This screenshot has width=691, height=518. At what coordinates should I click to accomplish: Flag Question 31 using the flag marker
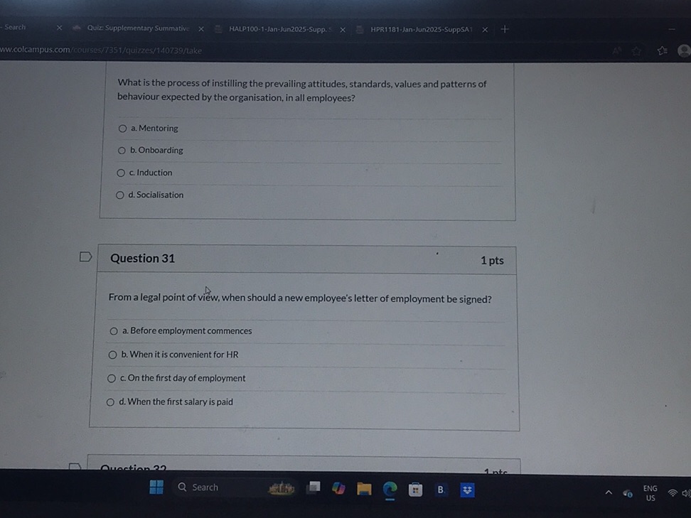pos(85,257)
